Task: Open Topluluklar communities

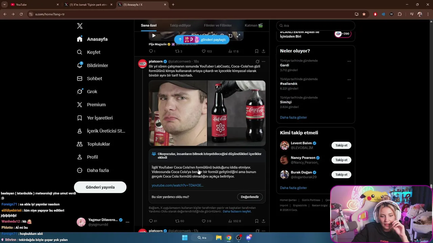Action: (93, 144)
